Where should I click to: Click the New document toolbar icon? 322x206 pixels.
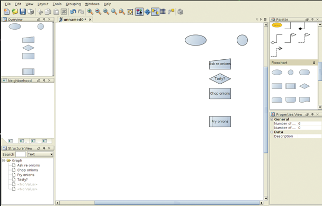click(6, 12)
